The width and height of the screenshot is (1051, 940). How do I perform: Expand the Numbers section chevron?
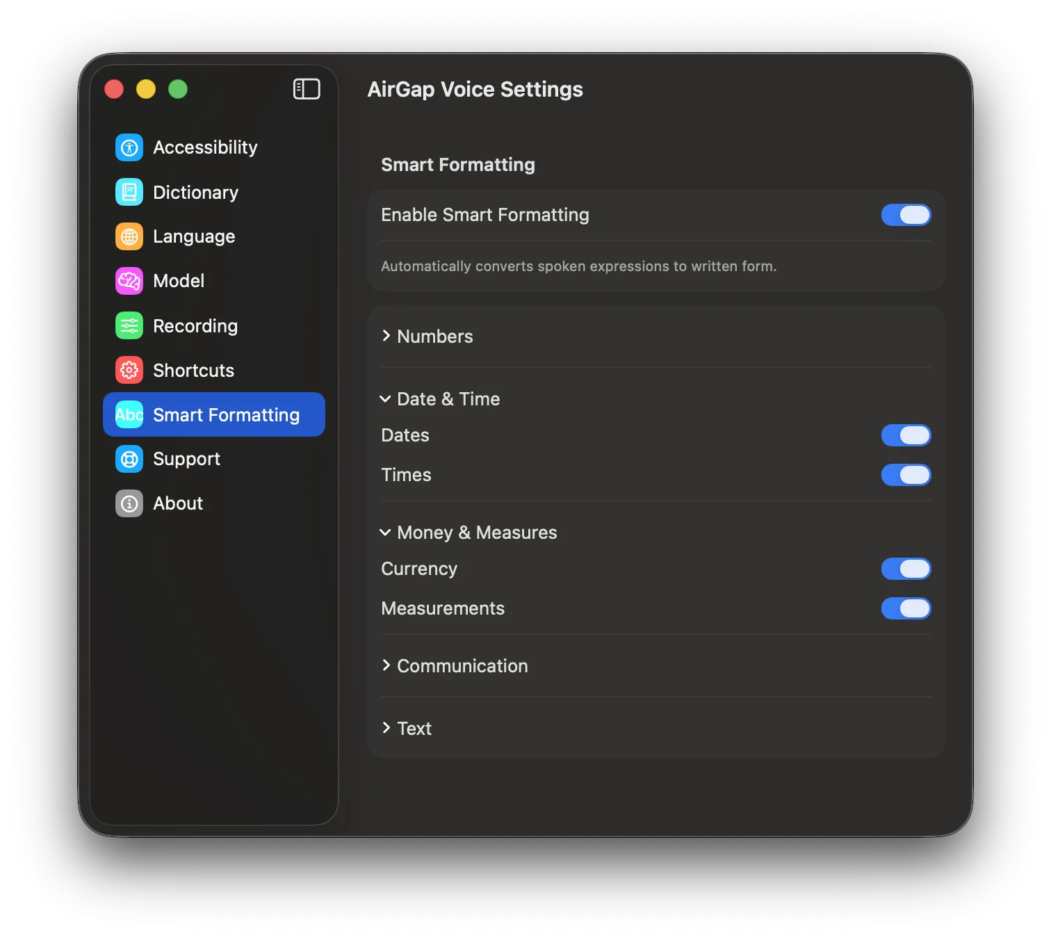click(386, 336)
